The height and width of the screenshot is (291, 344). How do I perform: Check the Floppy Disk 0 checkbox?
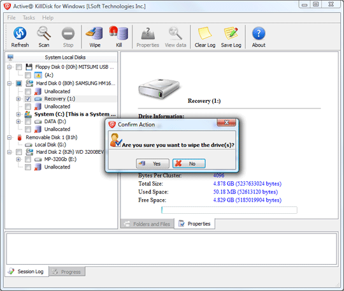click(19, 67)
